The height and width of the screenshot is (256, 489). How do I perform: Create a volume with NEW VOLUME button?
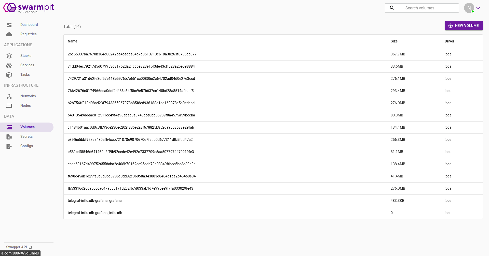tap(464, 26)
